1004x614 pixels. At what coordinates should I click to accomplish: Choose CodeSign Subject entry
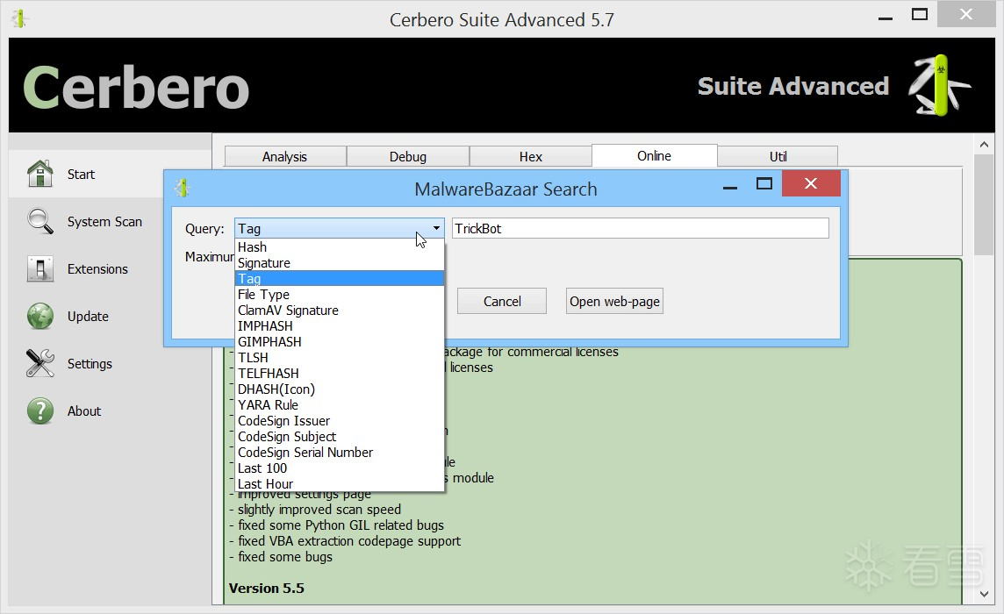pos(340,437)
